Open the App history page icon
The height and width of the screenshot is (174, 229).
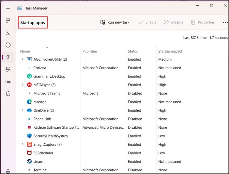coord(8,45)
